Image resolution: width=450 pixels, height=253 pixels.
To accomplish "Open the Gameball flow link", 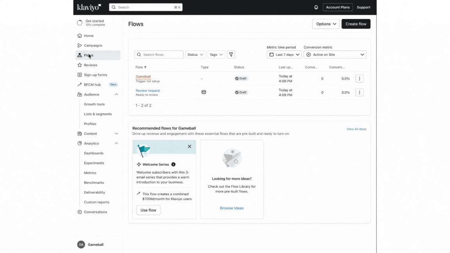I will point(143,77).
